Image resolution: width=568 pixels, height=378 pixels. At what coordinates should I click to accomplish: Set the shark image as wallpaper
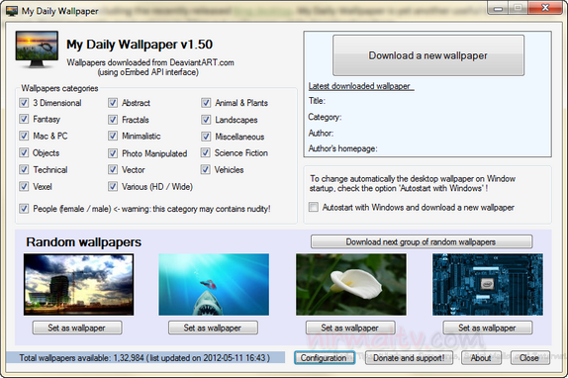pyautogui.click(x=213, y=328)
